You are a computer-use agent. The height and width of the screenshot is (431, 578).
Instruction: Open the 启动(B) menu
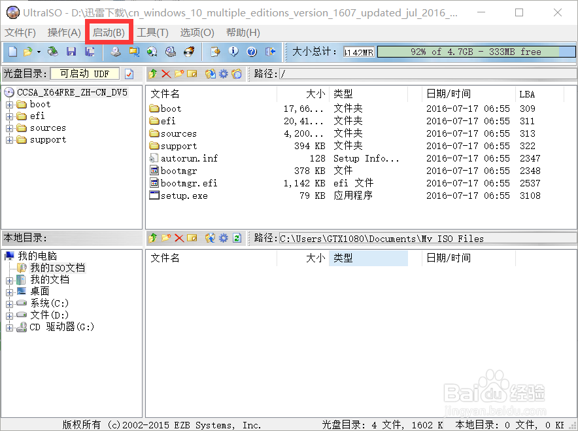(109, 33)
